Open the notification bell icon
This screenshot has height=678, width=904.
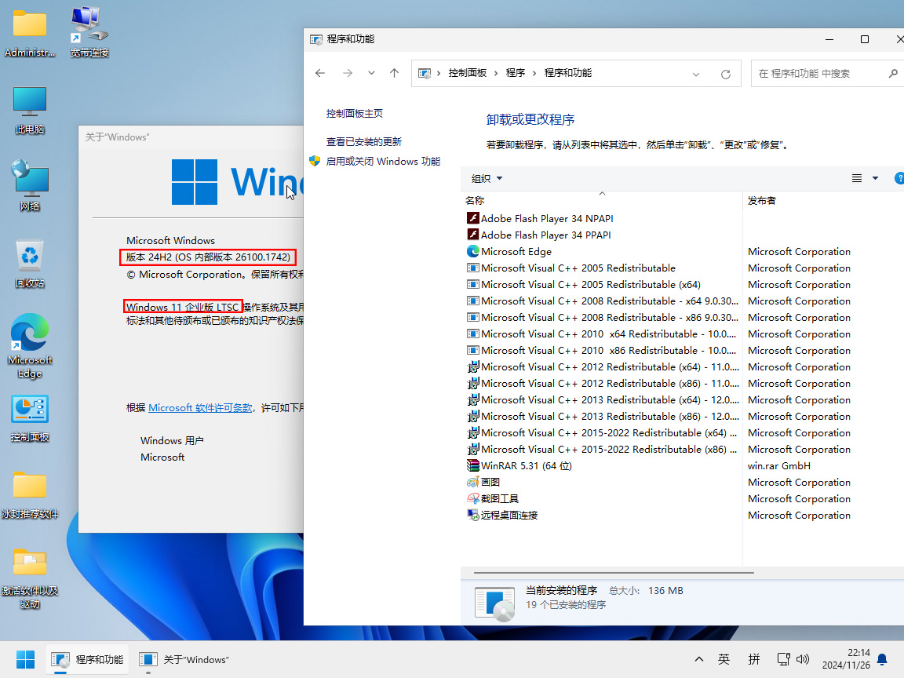coord(882,659)
